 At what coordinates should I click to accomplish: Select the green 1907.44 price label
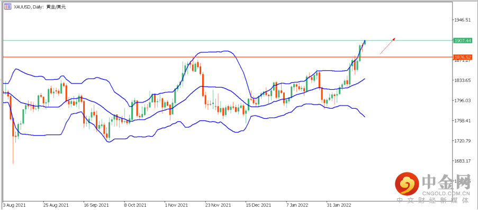point(463,40)
